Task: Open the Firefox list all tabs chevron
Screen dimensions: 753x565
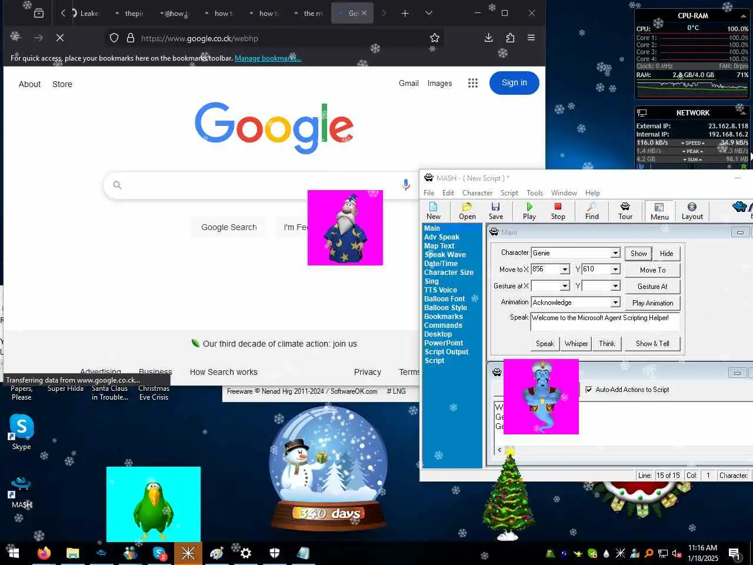Action: (x=429, y=13)
